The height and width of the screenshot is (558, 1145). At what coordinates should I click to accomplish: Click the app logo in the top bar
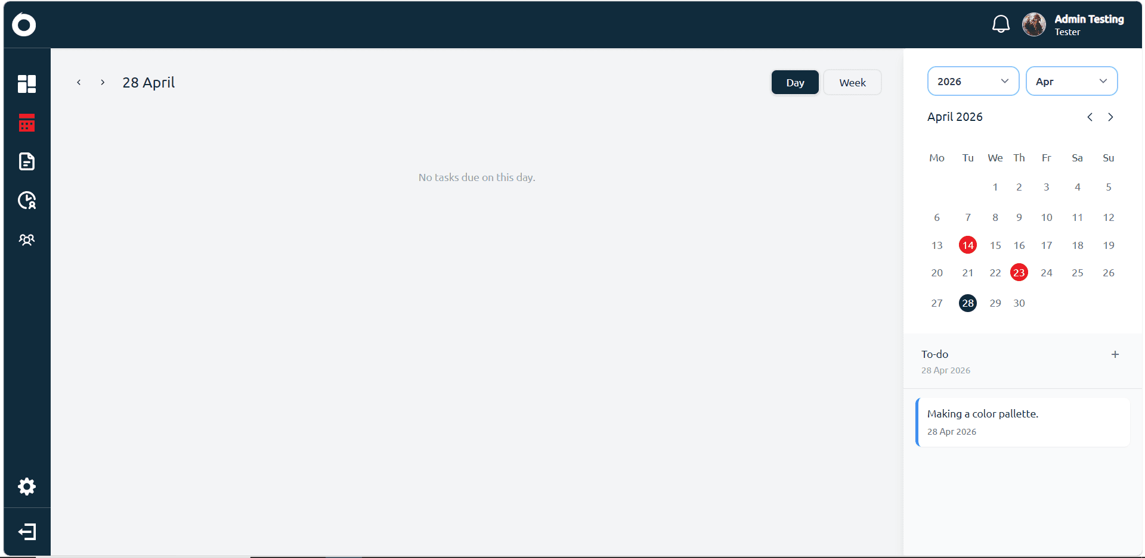pyautogui.click(x=24, y=24)
